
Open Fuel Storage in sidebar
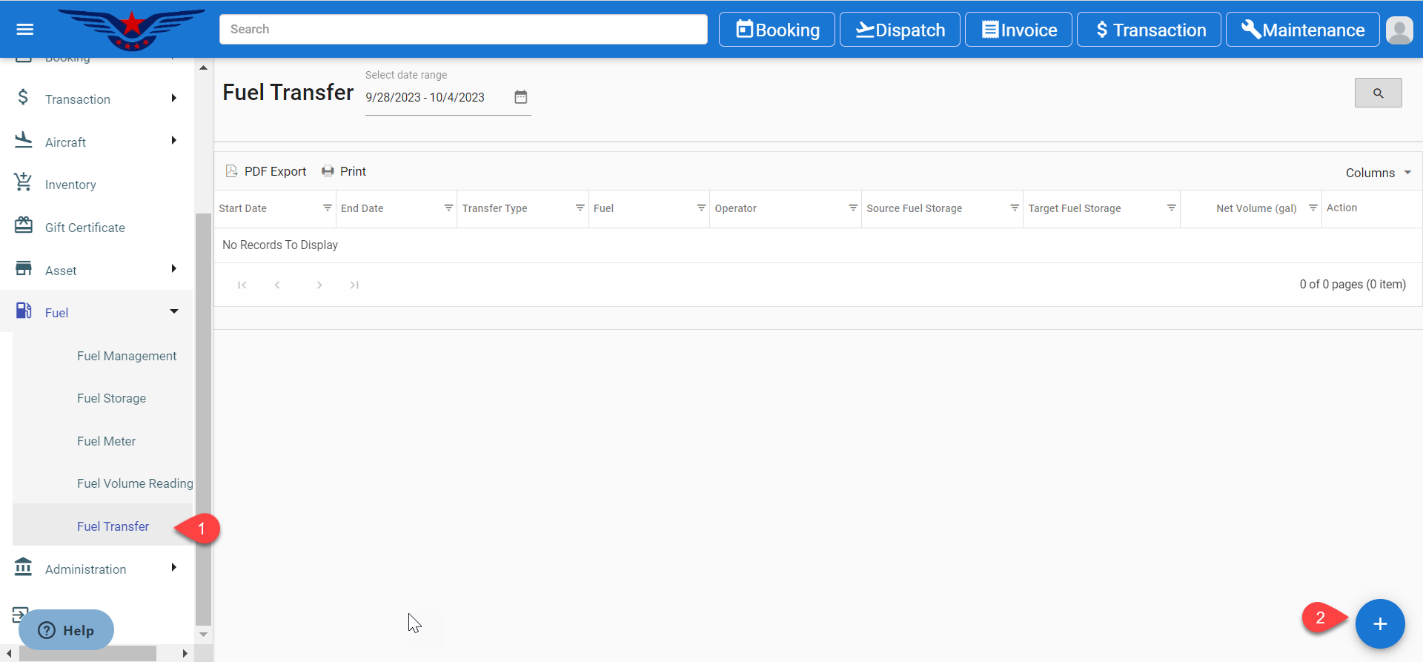(111, 399)
